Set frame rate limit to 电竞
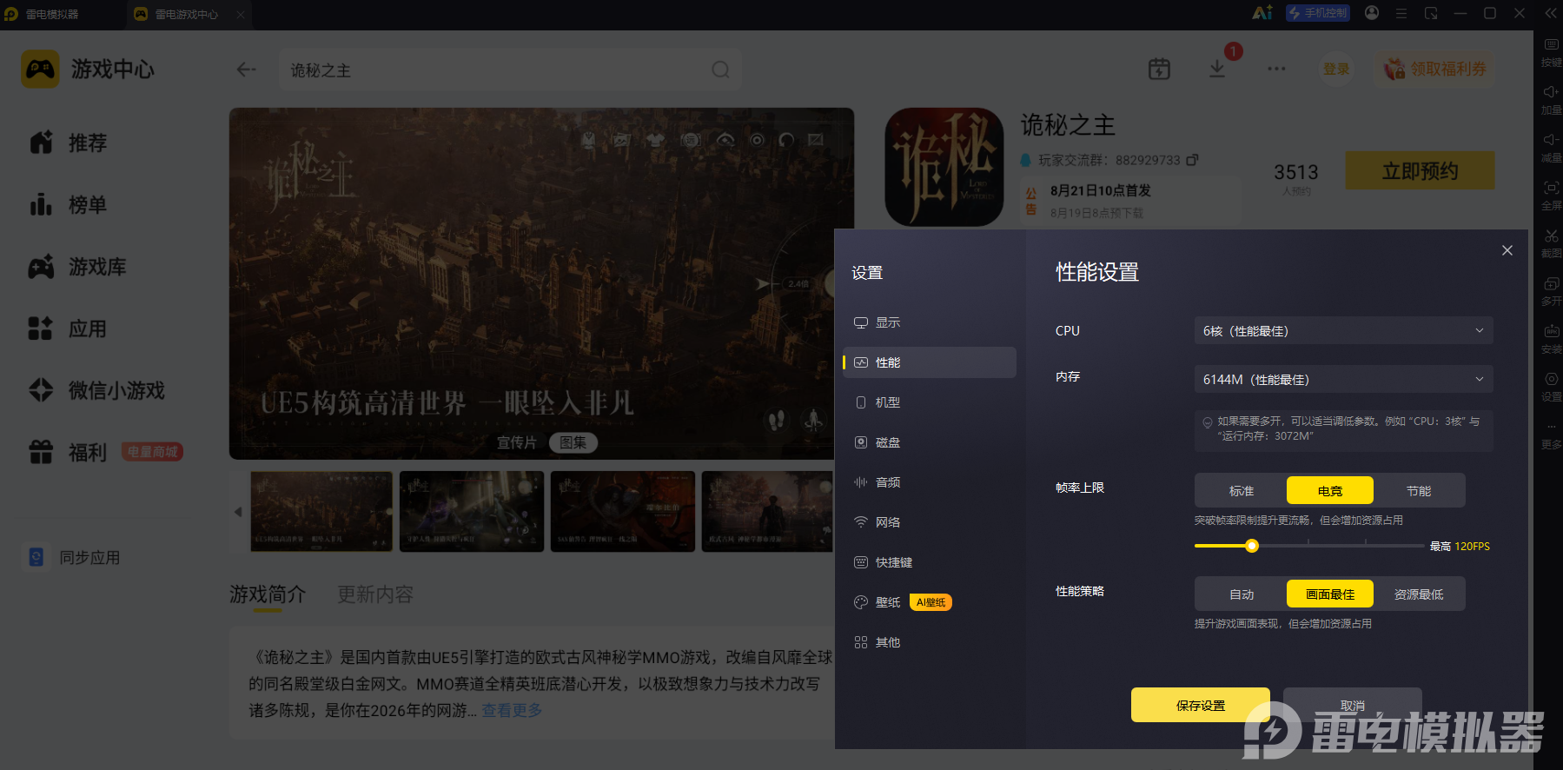This screenshot has width=1563, height=770. (x=1330, y=490)
